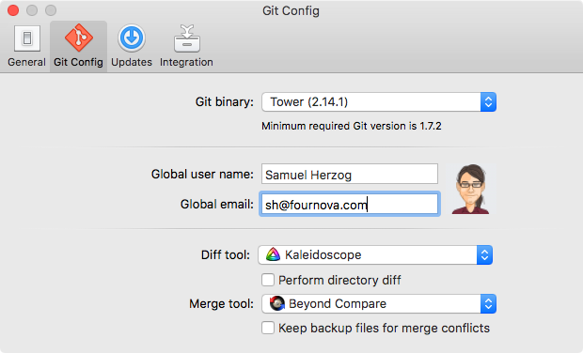Open the Diff tool dropdown arrows
583x353 pixels.
pos(484,254)
